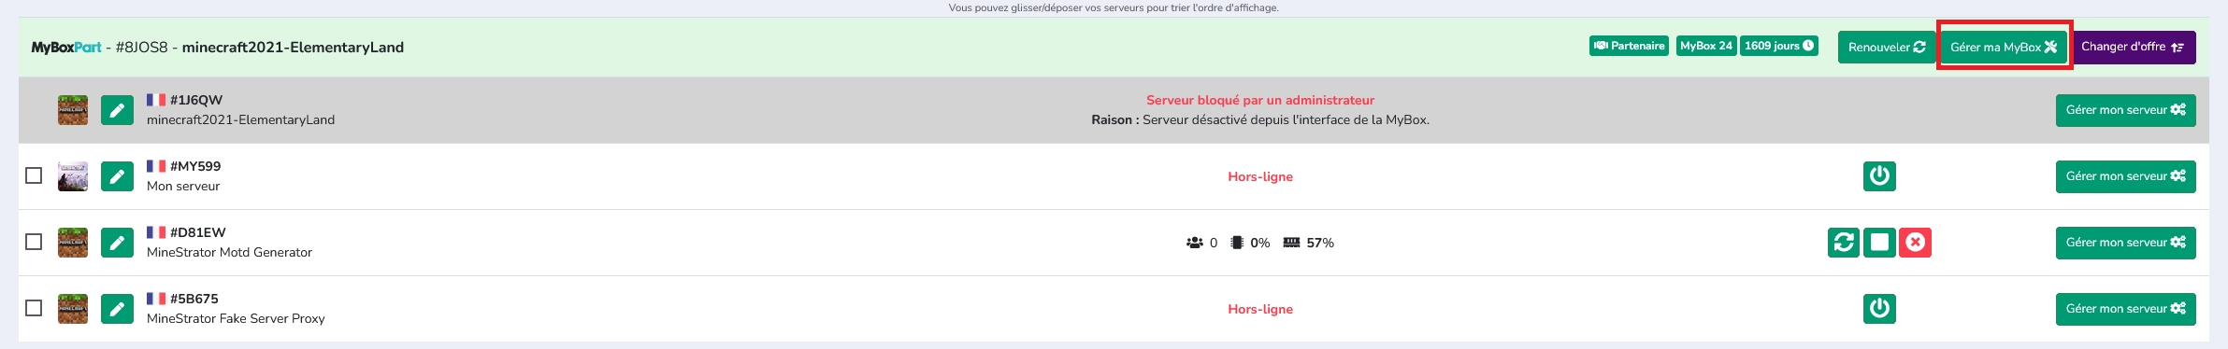Select checkbox next to #D81EW server
Viewport: 2228px width, 349px height.
34,242
